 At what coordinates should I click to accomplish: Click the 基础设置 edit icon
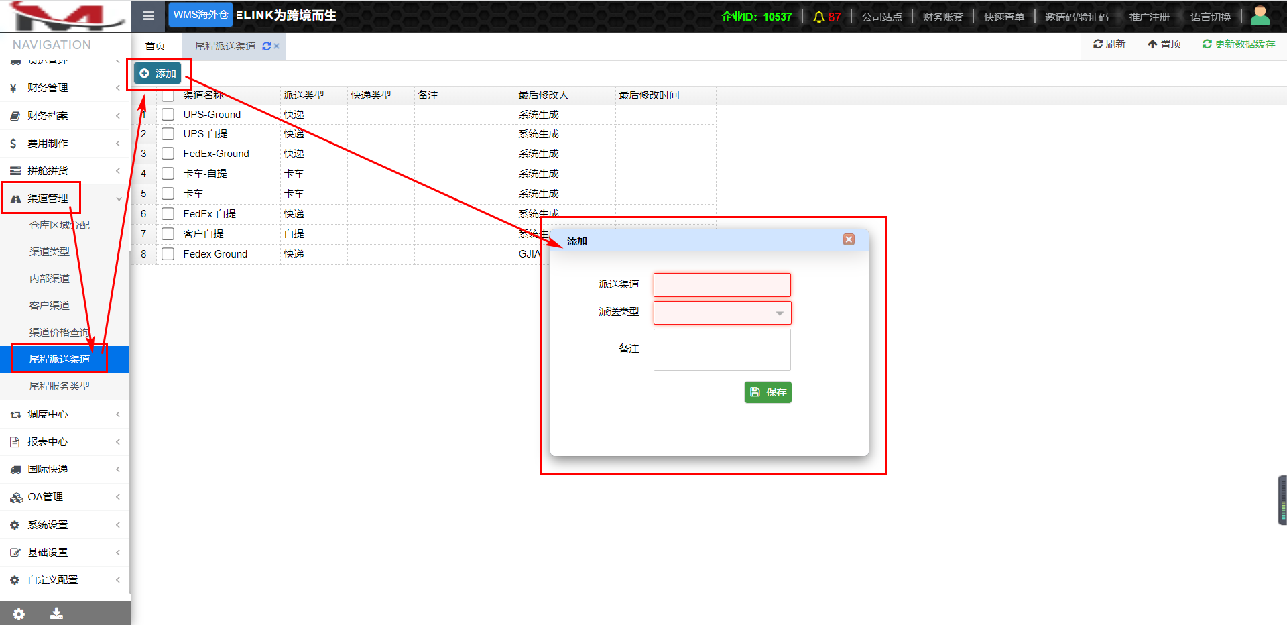coord(15,553)
